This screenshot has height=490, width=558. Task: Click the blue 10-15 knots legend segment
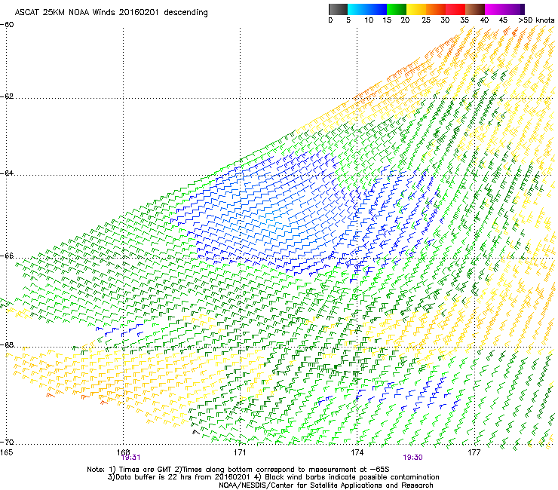point(377,9)
